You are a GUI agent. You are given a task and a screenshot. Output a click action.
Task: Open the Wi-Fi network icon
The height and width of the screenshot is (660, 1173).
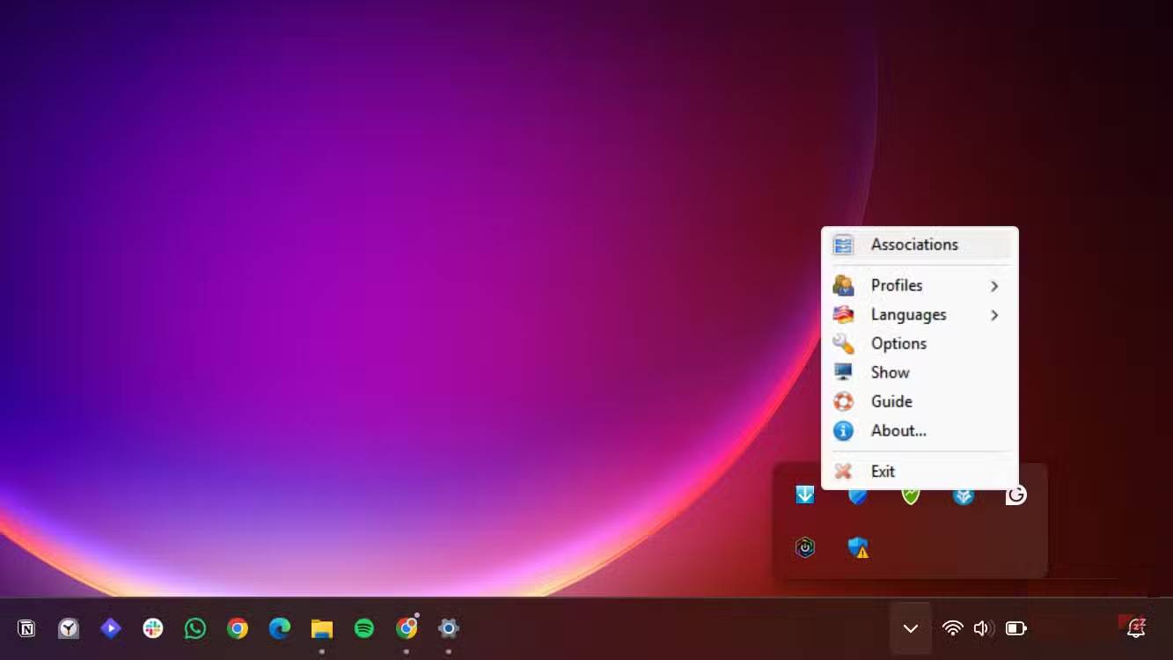pyautogui.click(x=952, y=628)
